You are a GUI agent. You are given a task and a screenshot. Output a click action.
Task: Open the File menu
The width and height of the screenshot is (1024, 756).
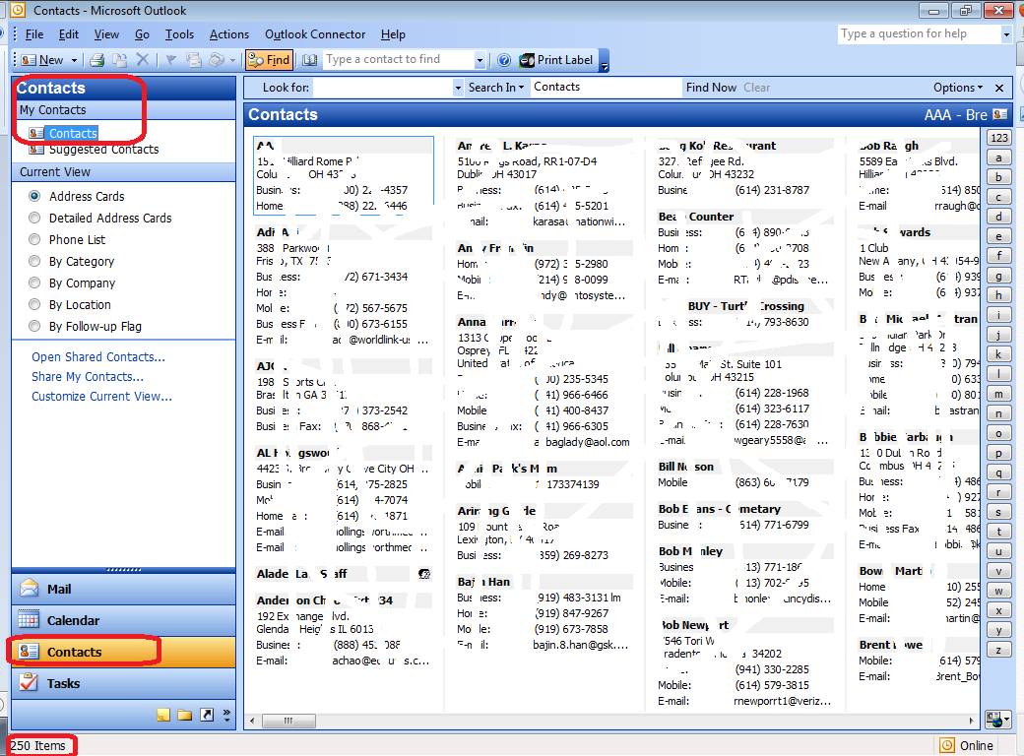pos(33,34)
